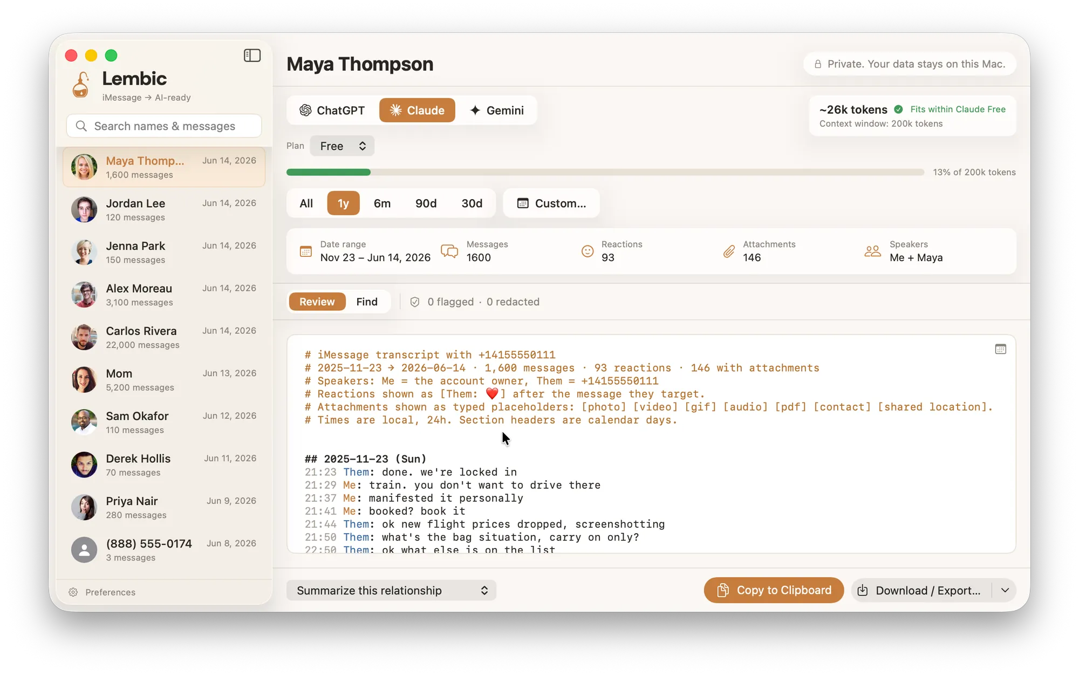Click the Speakers people icon
This screenshot has width=1079, height=676.
pyautogui.click(x=872, y=251)
